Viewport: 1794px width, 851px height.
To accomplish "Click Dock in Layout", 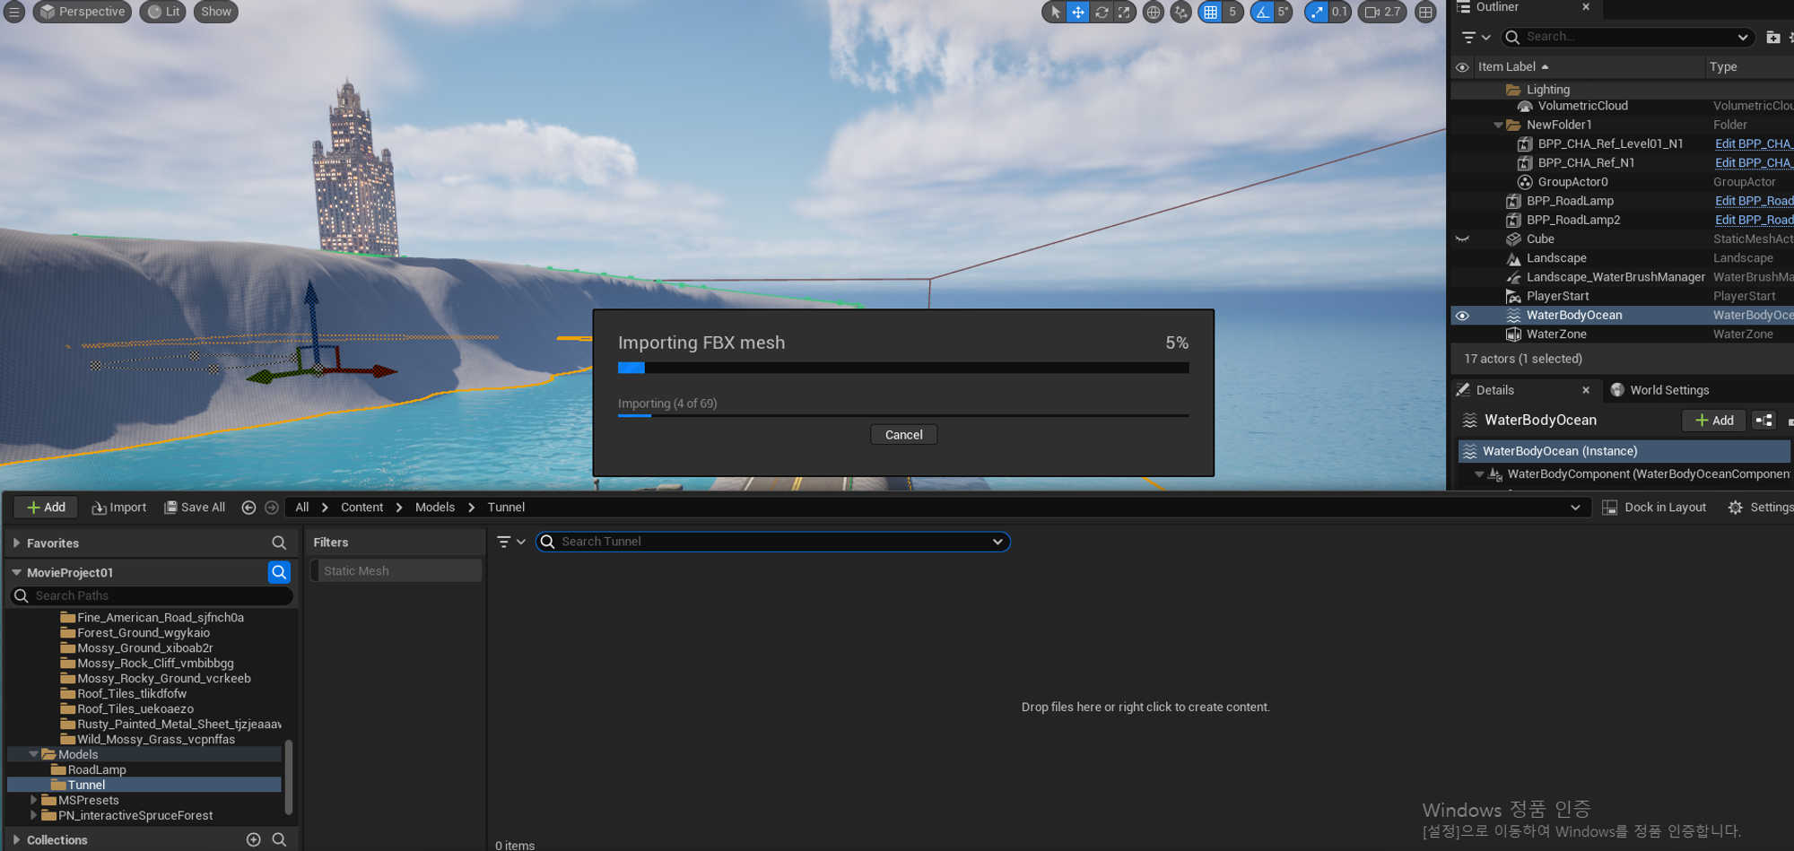I will [x=1655, y=508].
